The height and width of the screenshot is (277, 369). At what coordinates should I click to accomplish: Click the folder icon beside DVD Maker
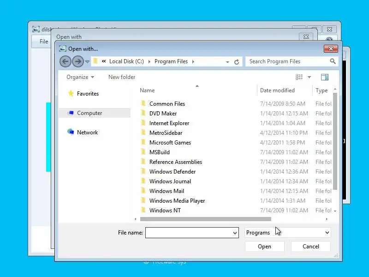pos(143,113)
